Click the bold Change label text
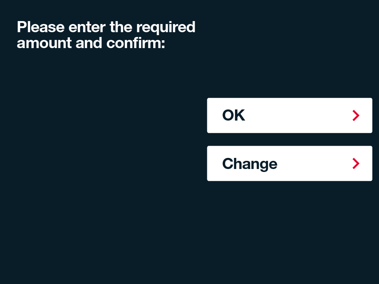The width and height of the screenshot is (379, 284). click(250, 164)
